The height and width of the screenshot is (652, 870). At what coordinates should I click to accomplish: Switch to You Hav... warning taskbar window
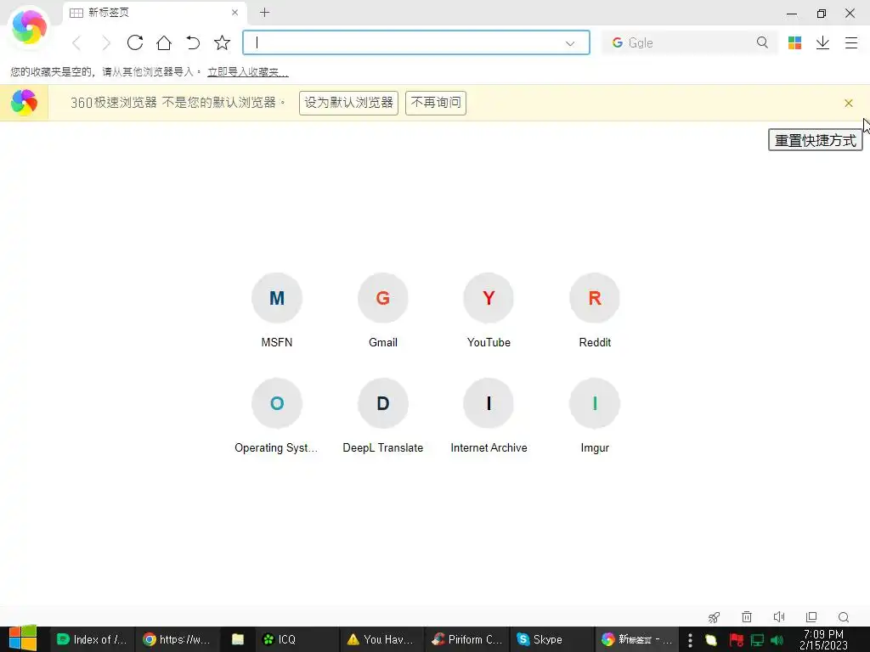click(x=381, y=639)
